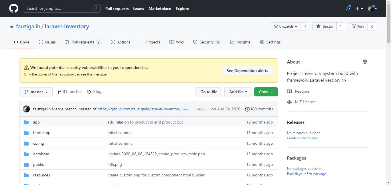Open the f06accf commit hash
This screenshot has width=391, height=185.
(x=202, y=109)
